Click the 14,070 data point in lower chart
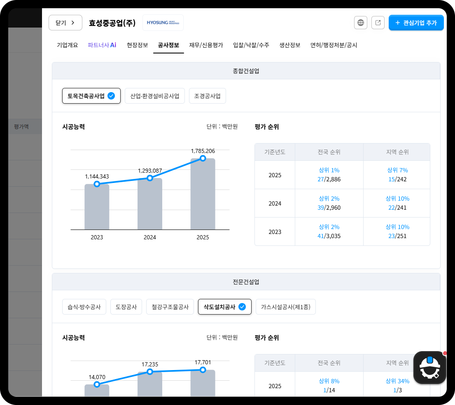The image size is (455, 405). pyautogui.click(x=97, y=384)
